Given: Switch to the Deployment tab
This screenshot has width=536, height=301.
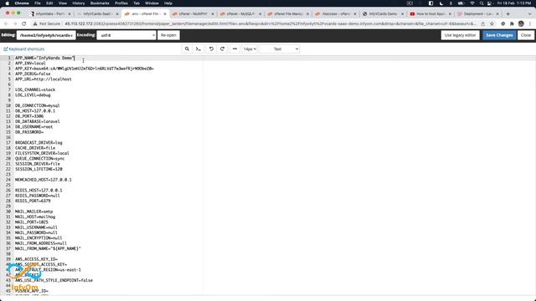Looking at the screenshot, I should 478,13.
